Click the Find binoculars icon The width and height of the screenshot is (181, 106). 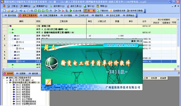click(x=51, y=11)
